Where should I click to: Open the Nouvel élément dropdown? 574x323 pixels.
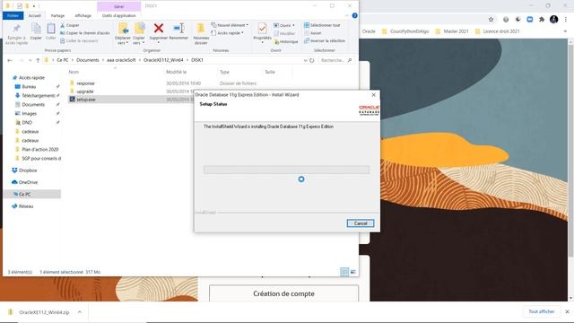click(230, 25)
